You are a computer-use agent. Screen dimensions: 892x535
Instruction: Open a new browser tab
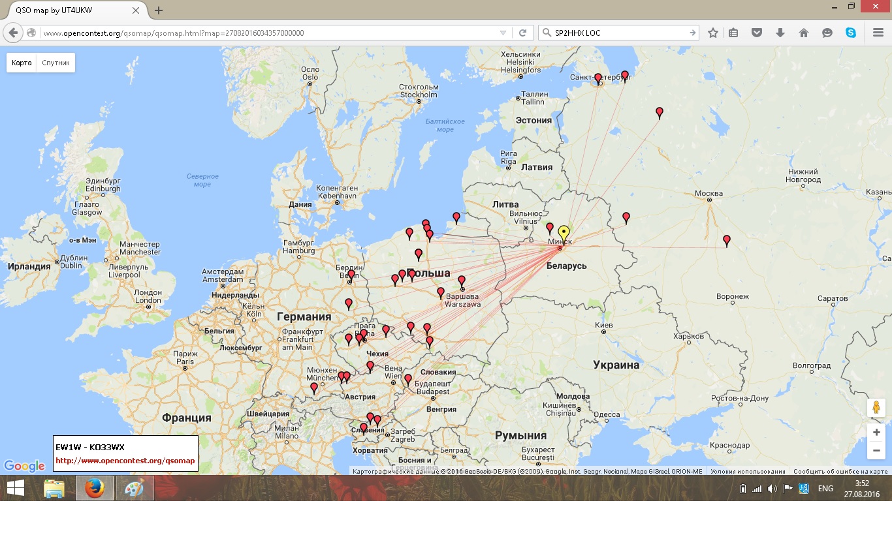(x=159, y=10)
